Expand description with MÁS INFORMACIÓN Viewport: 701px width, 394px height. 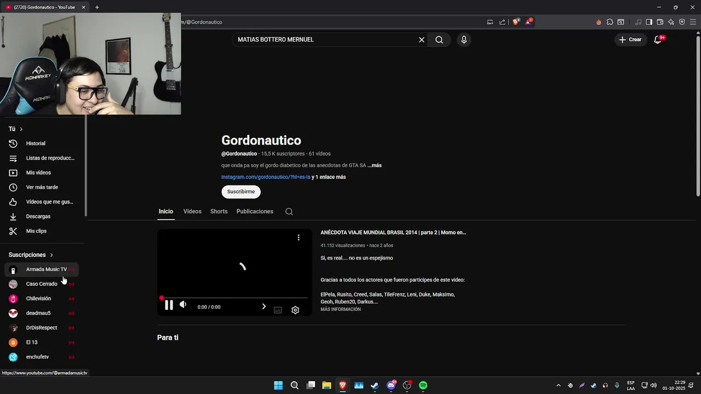tap(341, 310)
